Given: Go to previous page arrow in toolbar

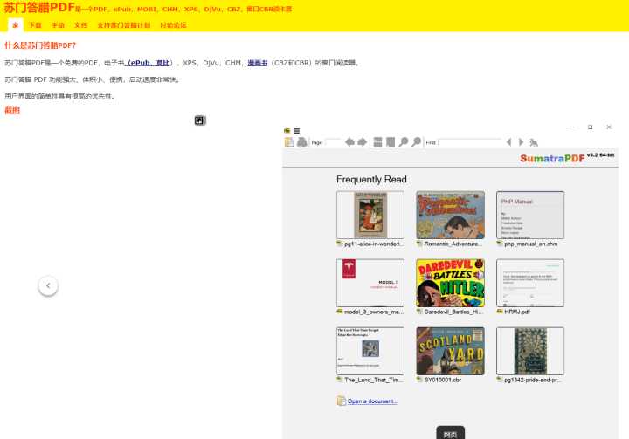Looking at the screenshot, I should (x=349, y=142).
